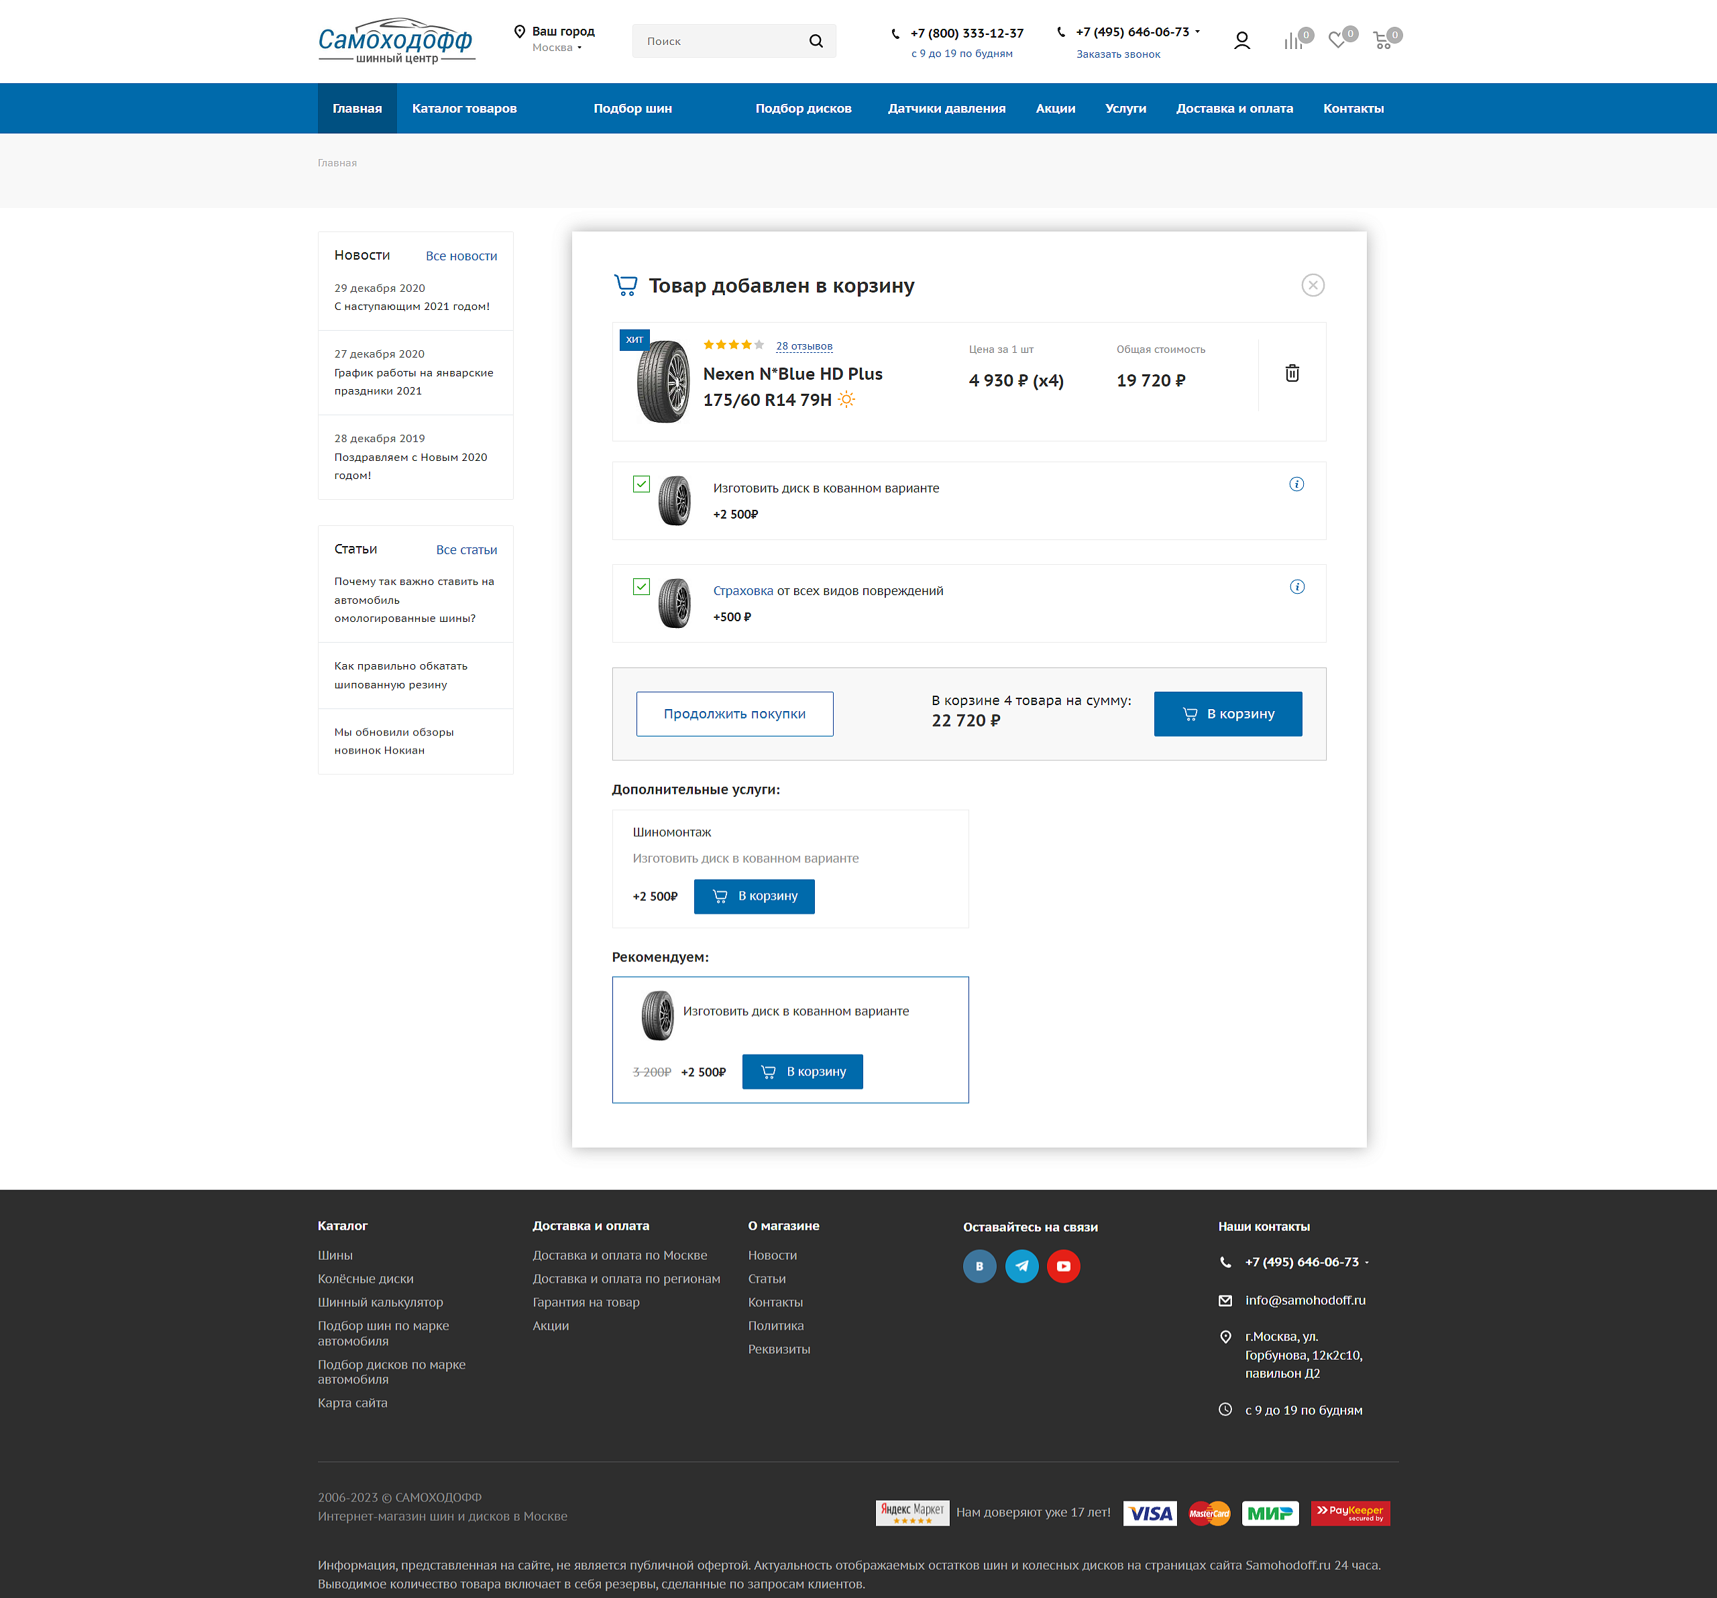Click the search magnifier icon

(x=816, y=41)
